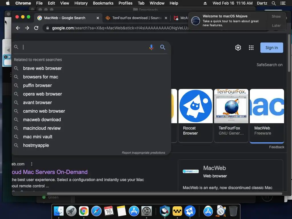Image resolution: width=292 pixels, height=219 pixels.
Task: Start voice search with the microphone icon
Action: (151, 47)
